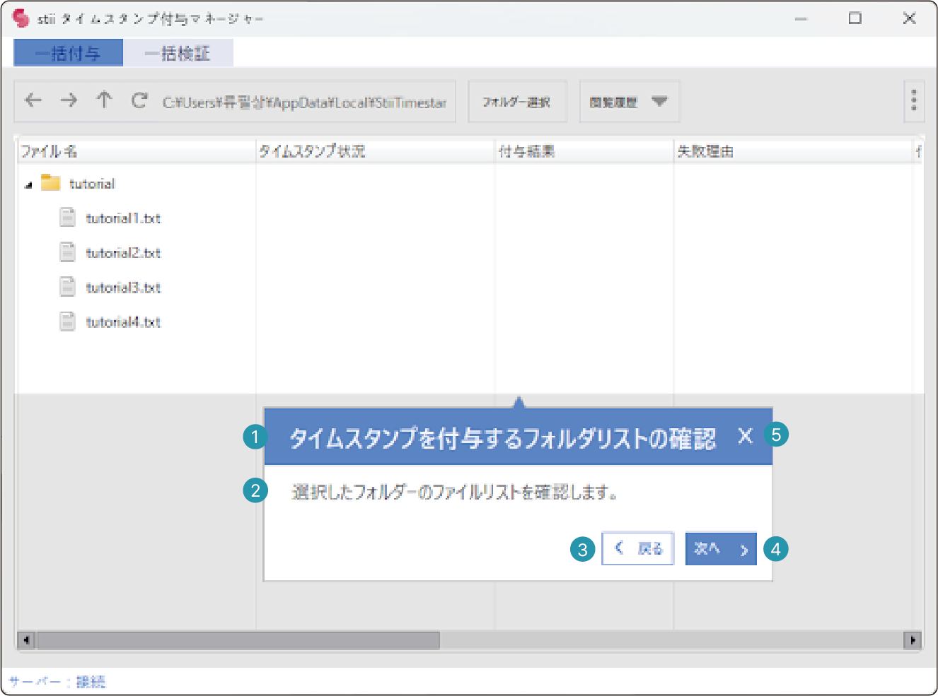Click the folder path address field
938x696 pixels.
[x=304, y=102]
